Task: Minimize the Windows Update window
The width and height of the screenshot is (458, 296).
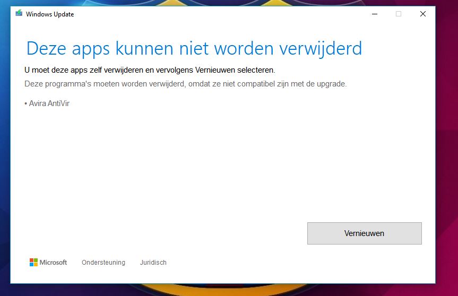Action: click(375, 14)
